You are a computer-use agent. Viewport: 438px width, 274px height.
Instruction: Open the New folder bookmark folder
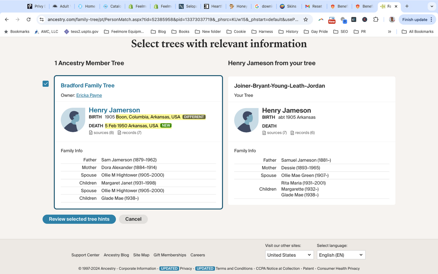[x=208, y=32]
